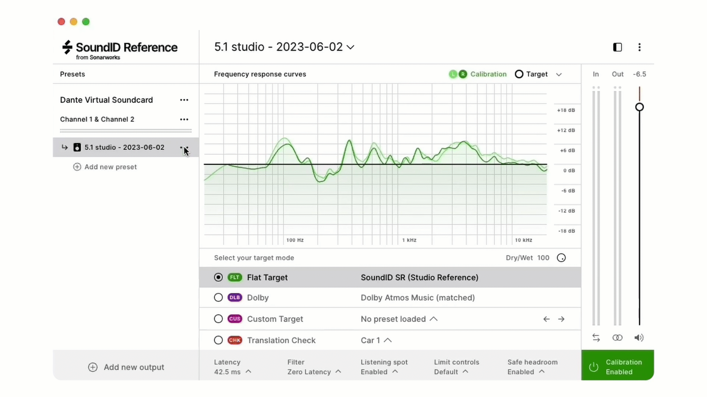Mute output with the speaker icon
707x397 pixels.
pos(639,338)
